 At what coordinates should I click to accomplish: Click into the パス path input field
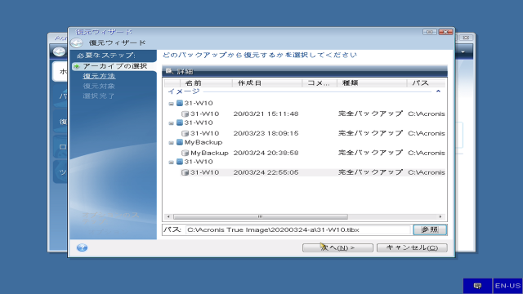[297, 229]
